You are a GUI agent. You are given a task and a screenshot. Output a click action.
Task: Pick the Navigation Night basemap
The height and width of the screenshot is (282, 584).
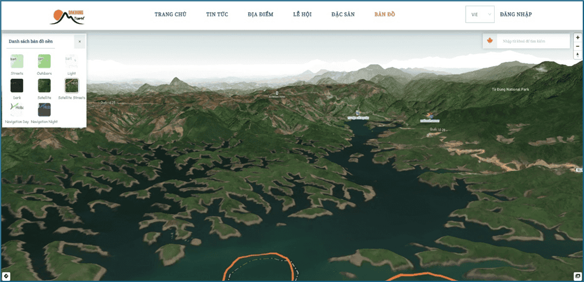44,109
